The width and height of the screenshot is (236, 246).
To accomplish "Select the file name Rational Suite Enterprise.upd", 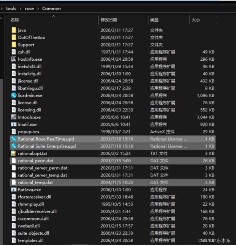I will 47,146.
